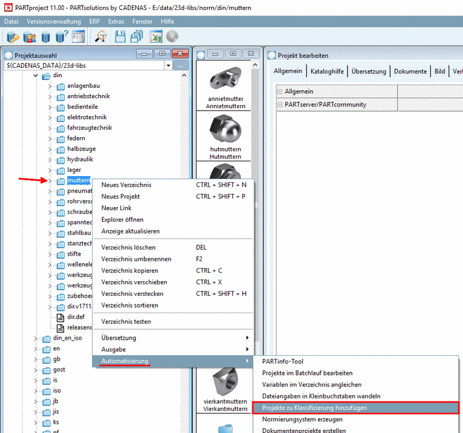The image size is (463, 433).
Task: Click the gray sphere toolbar icon
Action: [172, 36]
